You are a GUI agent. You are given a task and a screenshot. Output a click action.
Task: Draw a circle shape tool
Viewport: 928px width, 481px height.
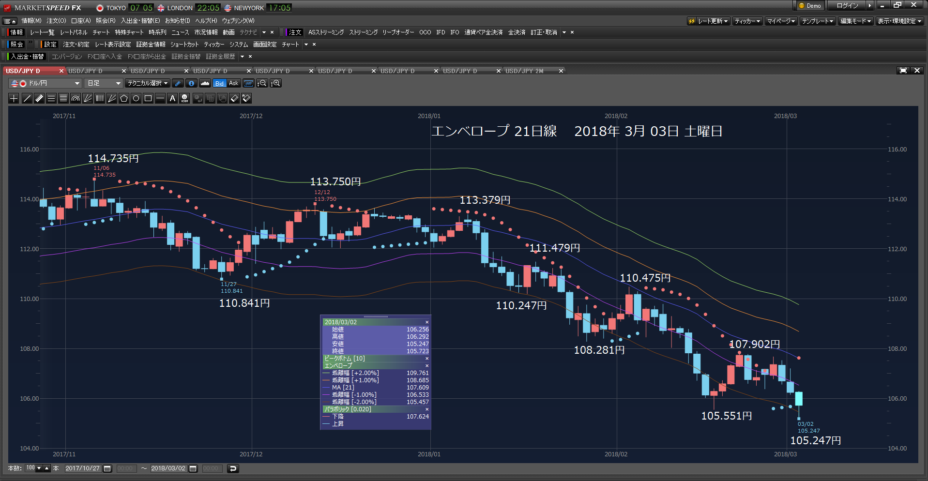pos(136,99)
